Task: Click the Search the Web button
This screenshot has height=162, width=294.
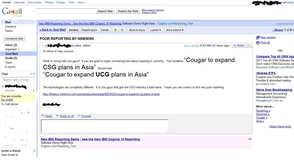Action: click(128, 11)
